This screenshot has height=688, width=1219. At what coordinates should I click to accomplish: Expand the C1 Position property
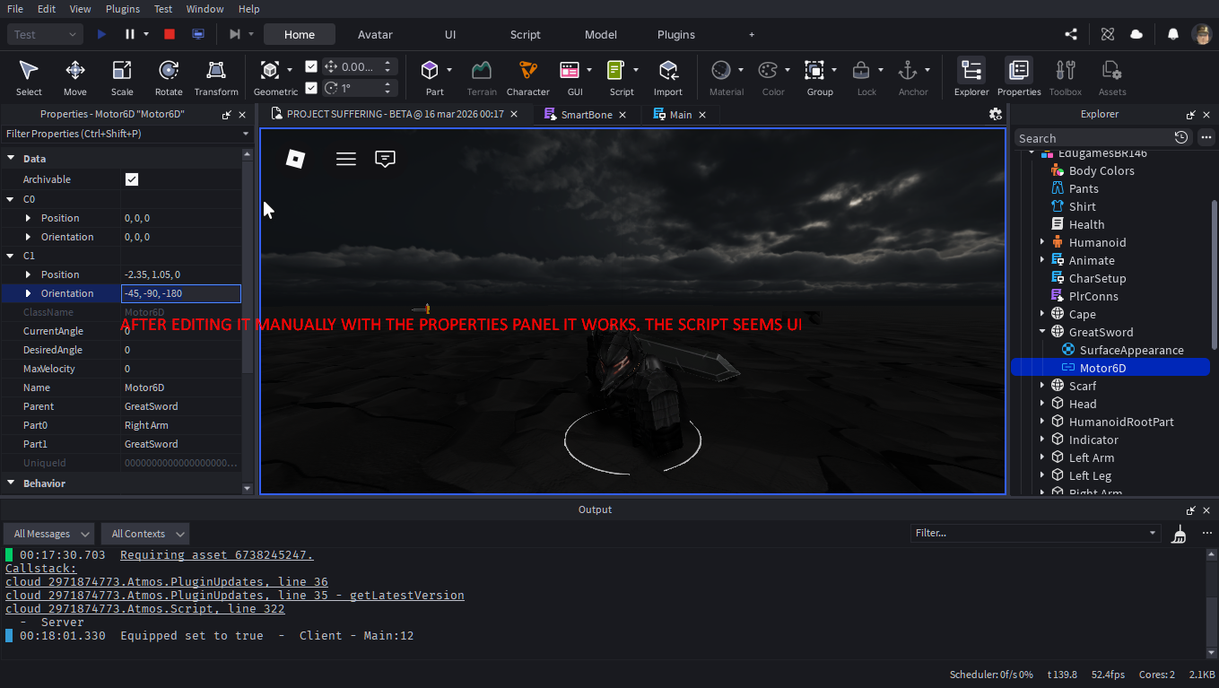pos(28,274)
